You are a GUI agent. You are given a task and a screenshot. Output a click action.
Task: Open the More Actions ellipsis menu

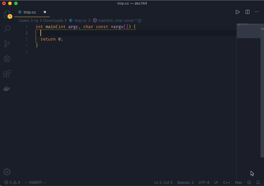click(x=257, y=12)
